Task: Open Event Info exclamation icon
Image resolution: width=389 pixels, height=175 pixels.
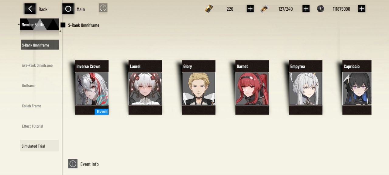Action: [73, 164]
